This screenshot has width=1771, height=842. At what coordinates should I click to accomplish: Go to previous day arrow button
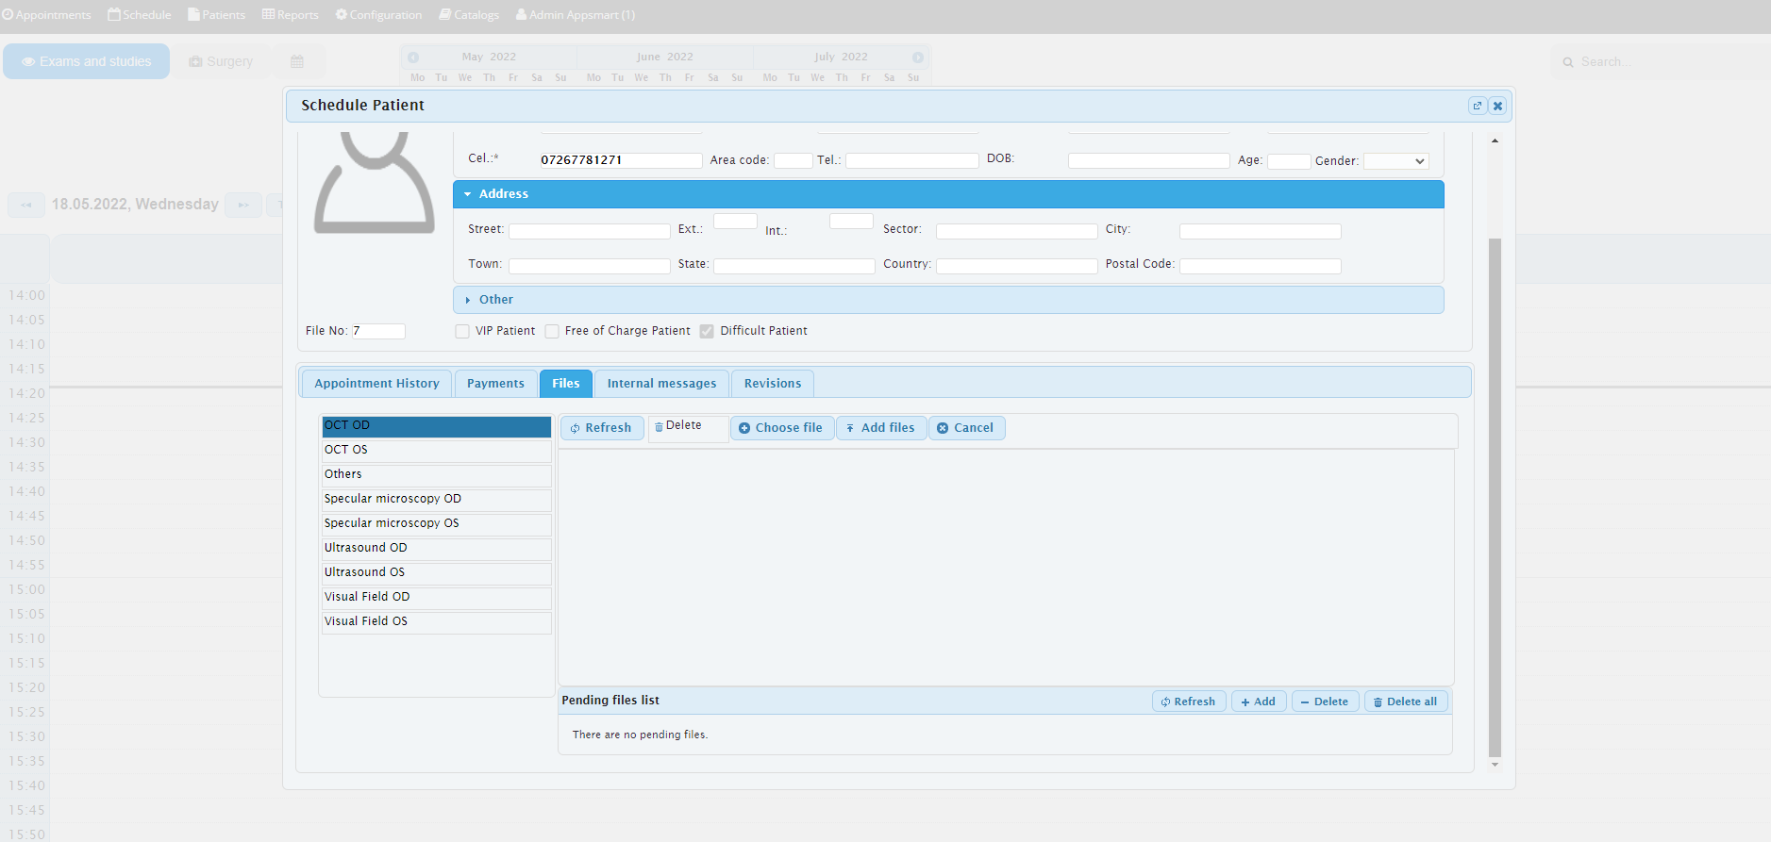click(x=26, y=205)
